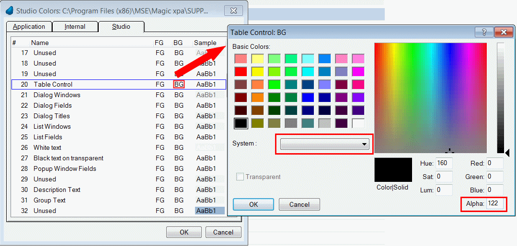Image resolution: width=517 pixels, height=246 pixels.
Task: Choose the white swatch in Basic Colors
Action: 358,123
